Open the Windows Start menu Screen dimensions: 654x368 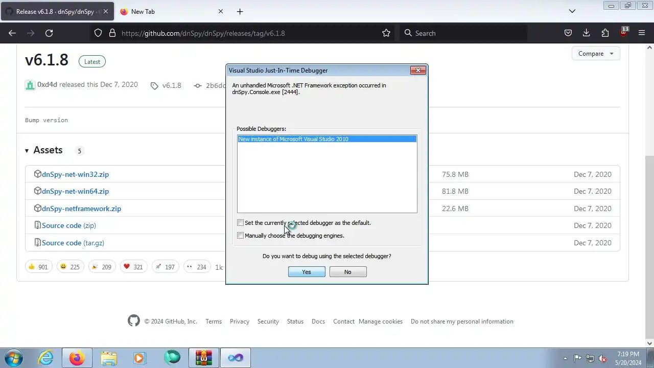[x=14, y=358]
